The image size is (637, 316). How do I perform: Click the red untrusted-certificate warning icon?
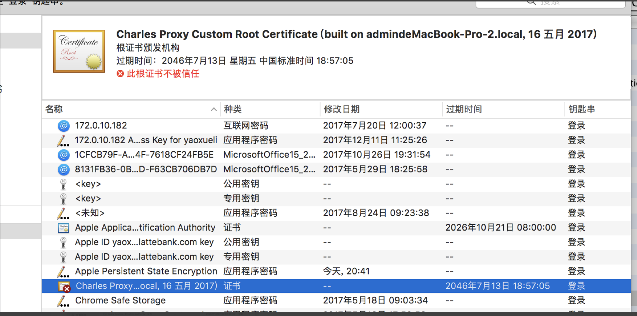pyautogui.click(x=120, y=74)
